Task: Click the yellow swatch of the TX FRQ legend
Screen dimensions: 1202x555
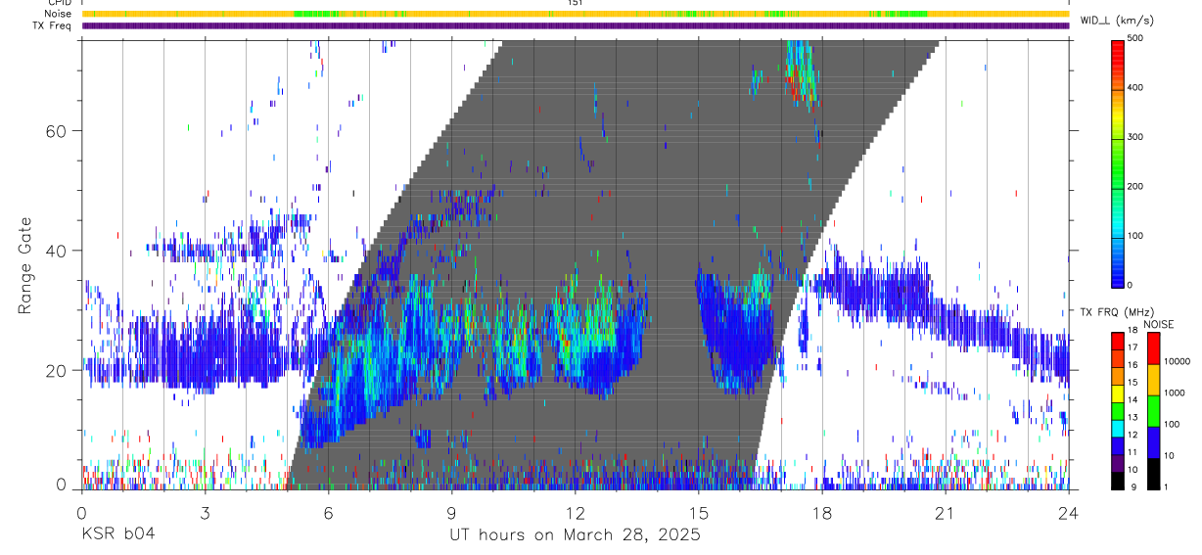Action: pyautogui.click(x=1119, y=393)
